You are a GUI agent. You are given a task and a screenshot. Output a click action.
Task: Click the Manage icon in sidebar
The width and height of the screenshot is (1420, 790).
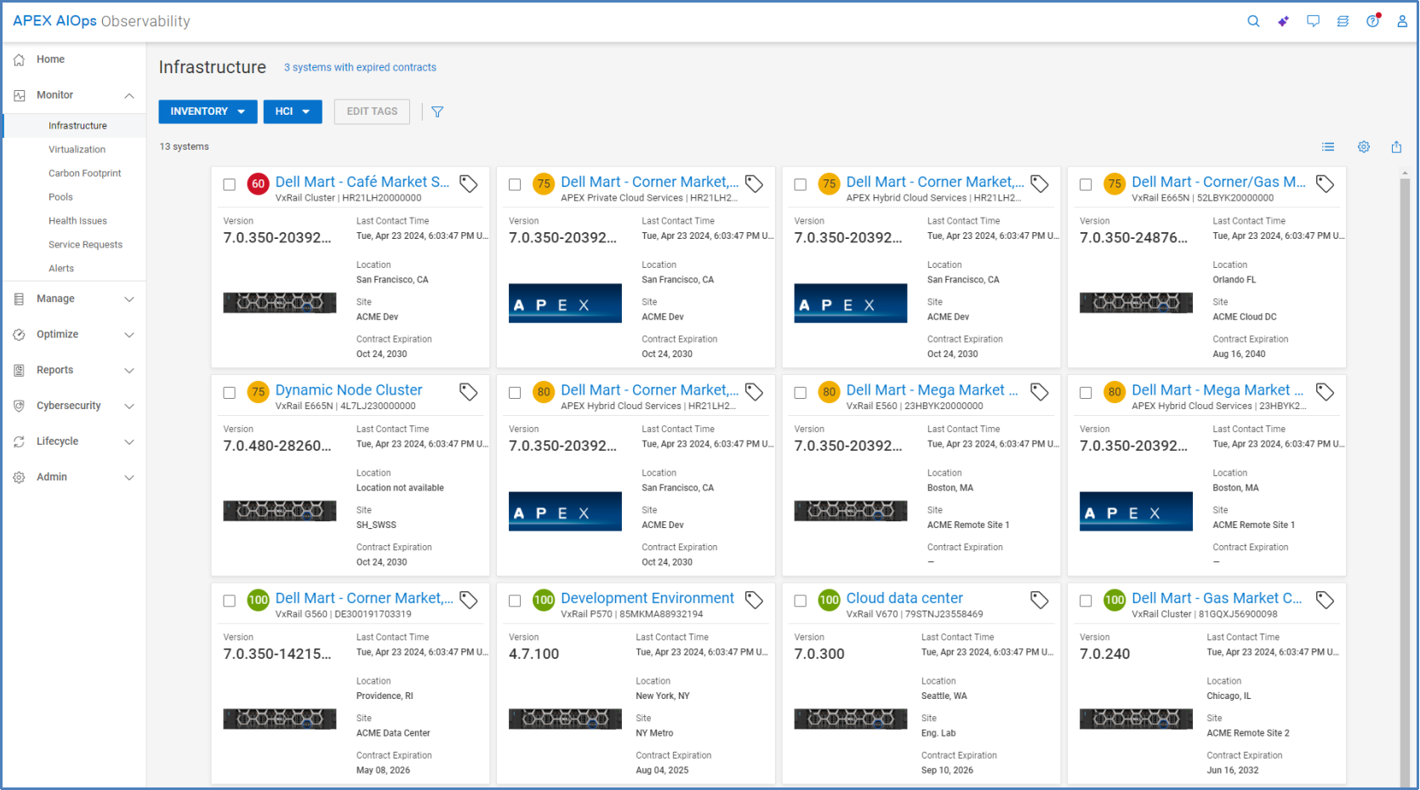coord(19,299)
